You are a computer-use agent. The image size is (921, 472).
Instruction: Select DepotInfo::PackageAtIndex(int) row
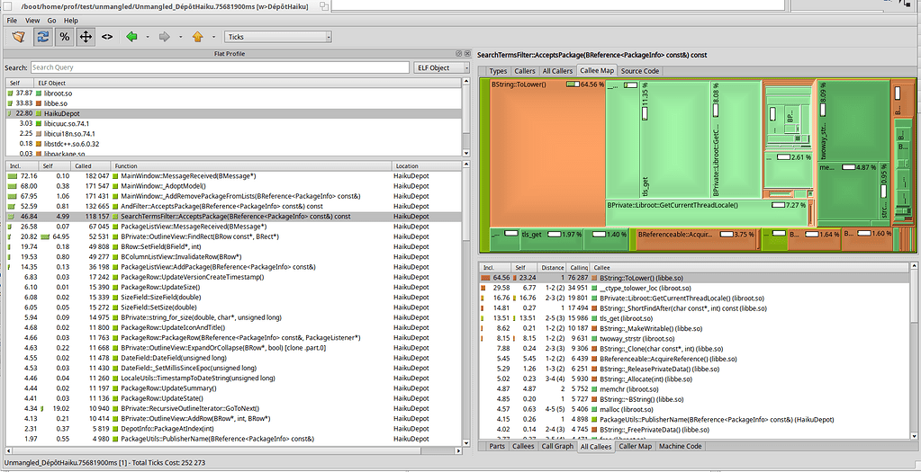(234, 429)
